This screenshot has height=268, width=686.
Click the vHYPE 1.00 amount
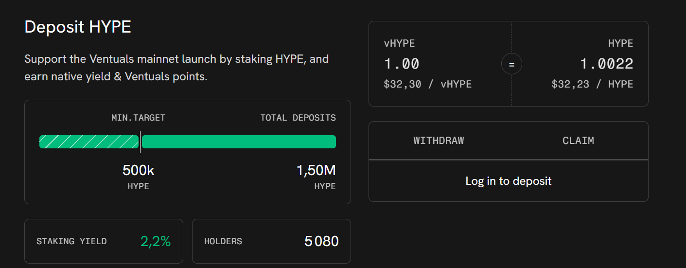(402, 64)
